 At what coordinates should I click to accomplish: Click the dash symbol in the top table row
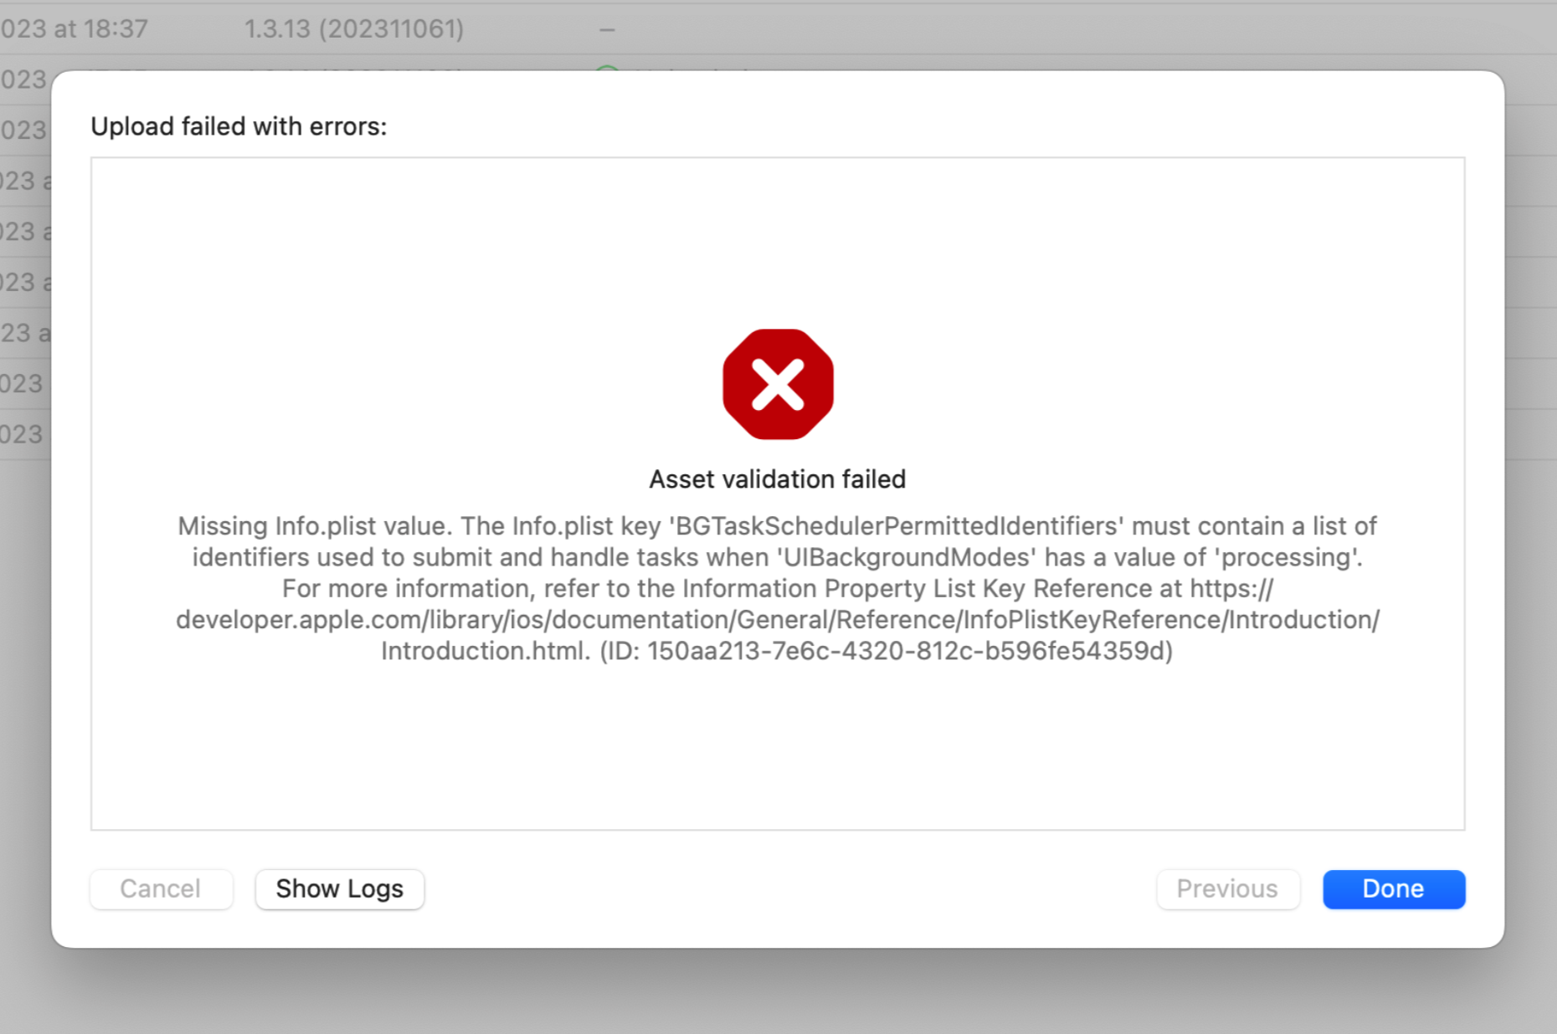point(606,28)
